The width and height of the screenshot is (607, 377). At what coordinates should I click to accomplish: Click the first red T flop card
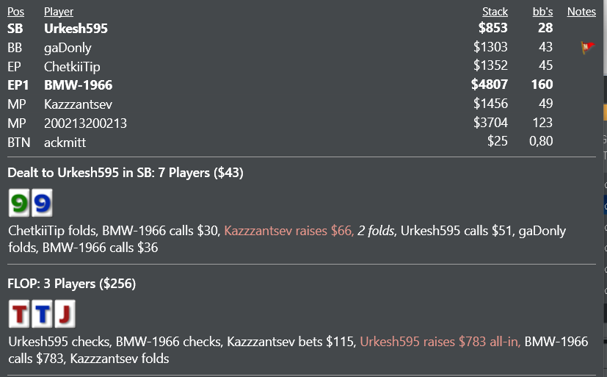pos(19,314)
